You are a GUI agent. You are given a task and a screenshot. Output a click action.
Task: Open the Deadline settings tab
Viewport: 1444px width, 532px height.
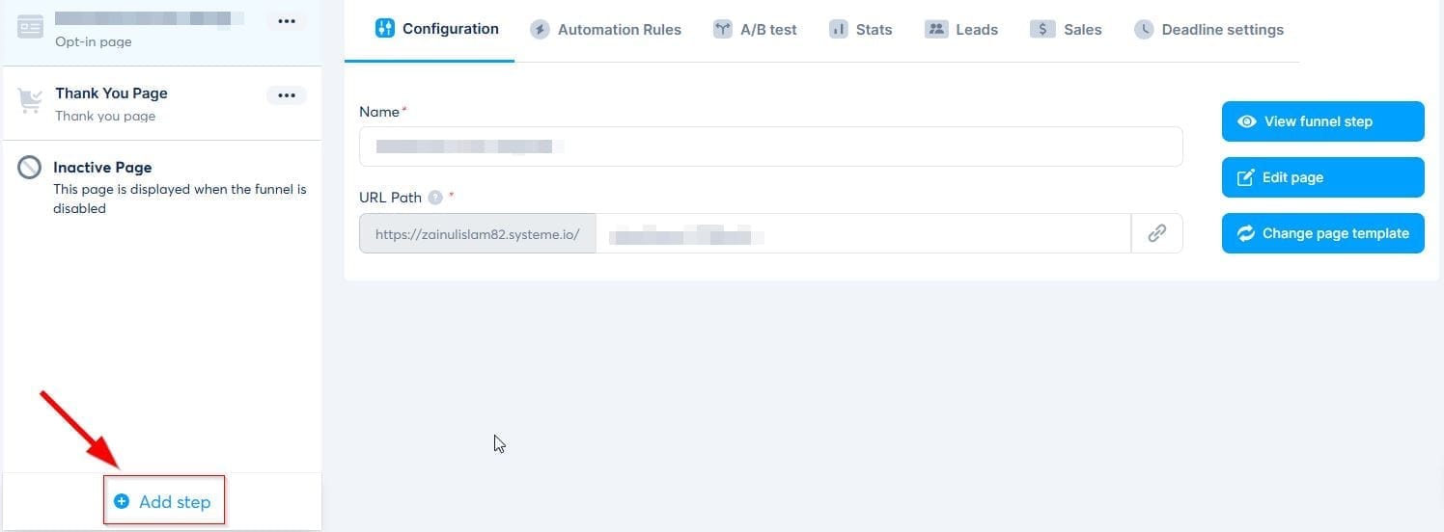tap(1208, 30)
